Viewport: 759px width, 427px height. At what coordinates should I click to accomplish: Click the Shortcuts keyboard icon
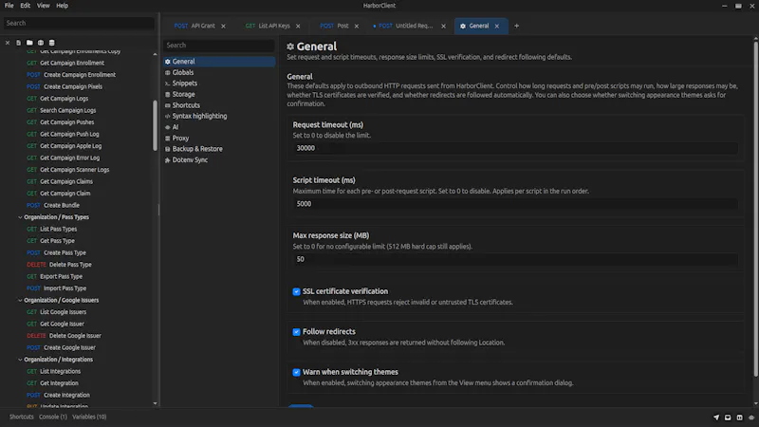(168, 105)
